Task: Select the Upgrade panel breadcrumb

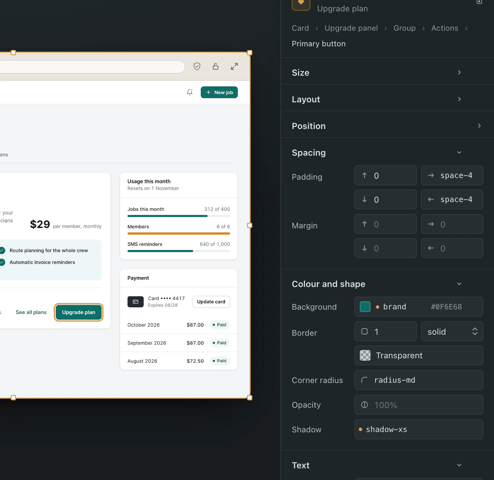Action: point(351,28)
